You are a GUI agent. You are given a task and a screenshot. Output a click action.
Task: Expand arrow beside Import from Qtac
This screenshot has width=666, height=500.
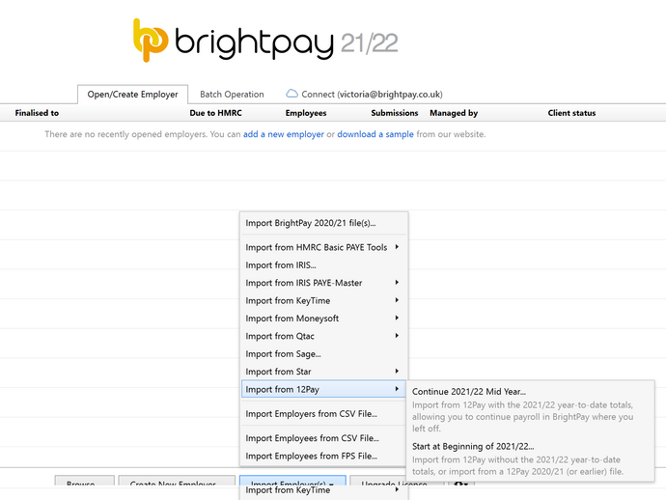tap(397, 336)
